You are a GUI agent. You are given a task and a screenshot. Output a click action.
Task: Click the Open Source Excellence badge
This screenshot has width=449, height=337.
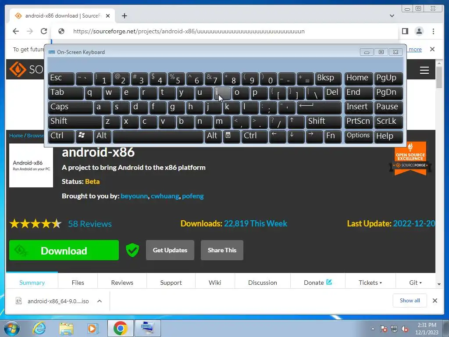point(410,158)
